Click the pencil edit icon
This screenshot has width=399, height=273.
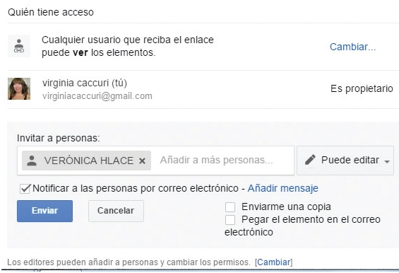[x=310, y=160]
